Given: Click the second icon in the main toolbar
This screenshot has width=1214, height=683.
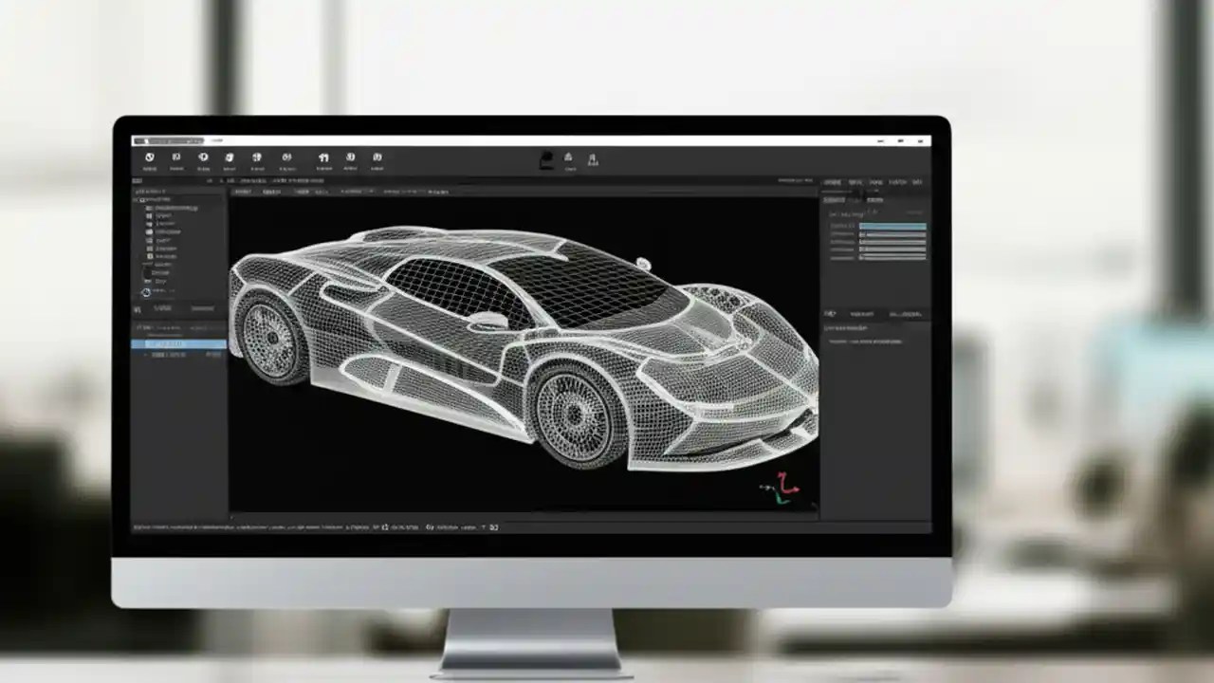Looking at the screenshot, I should [177, 157].
